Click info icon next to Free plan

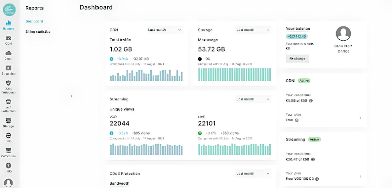(x=297, y=120)
